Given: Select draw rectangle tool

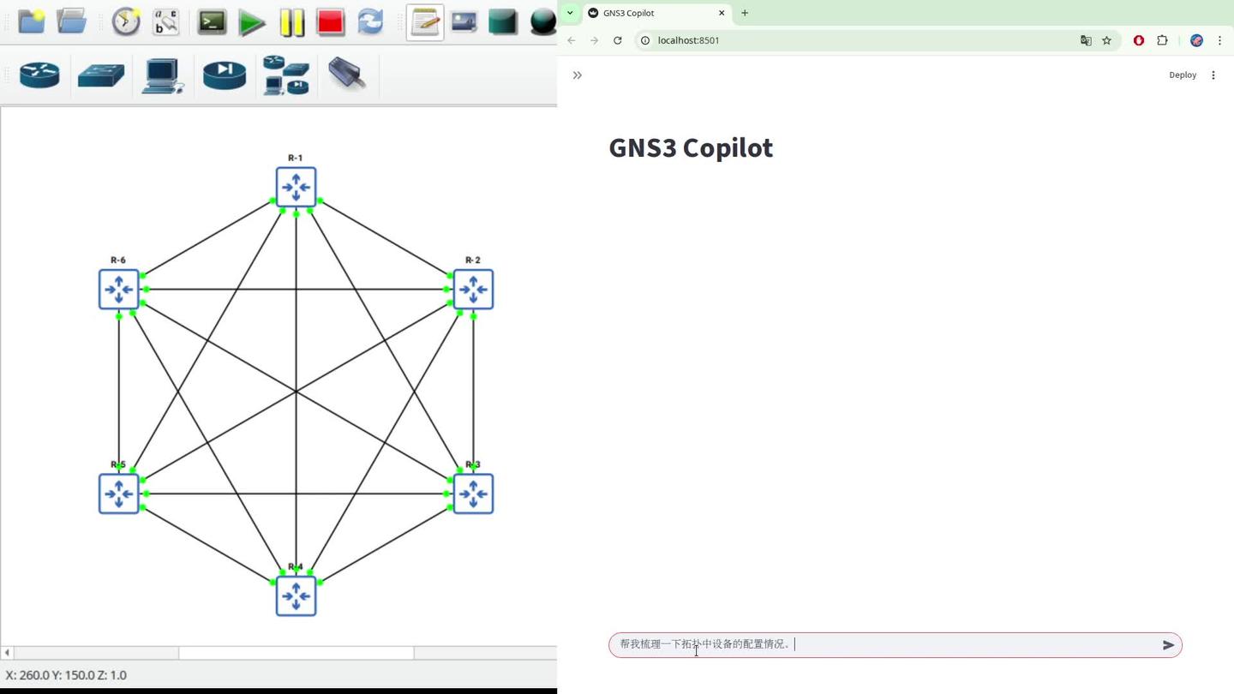Looking at the screenshot, I should coord(503,21).
